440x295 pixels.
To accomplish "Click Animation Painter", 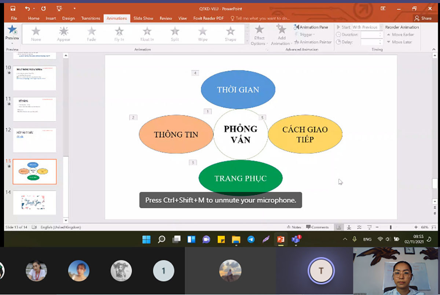I will coord(313,42).
